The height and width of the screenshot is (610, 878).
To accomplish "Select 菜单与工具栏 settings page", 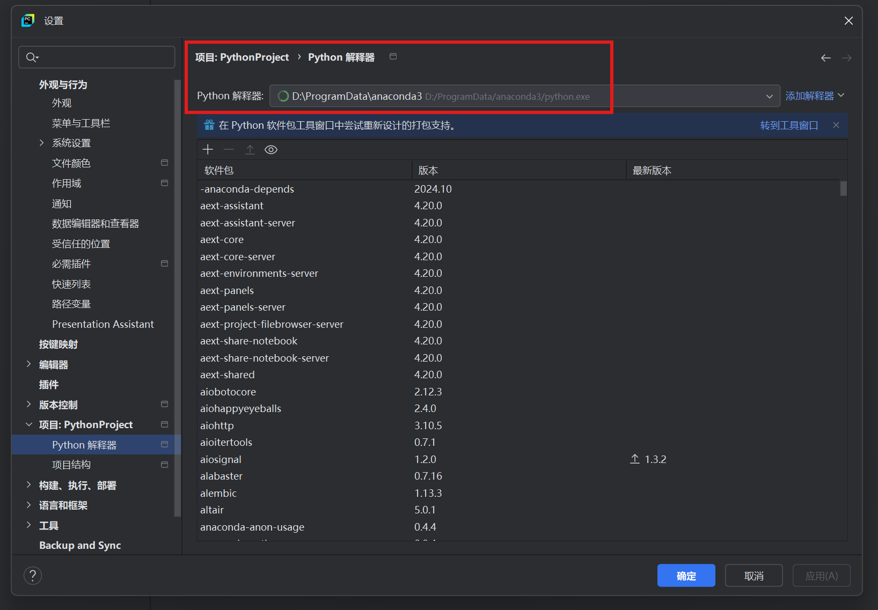I will pyautogui.click(x=81, y=123).
